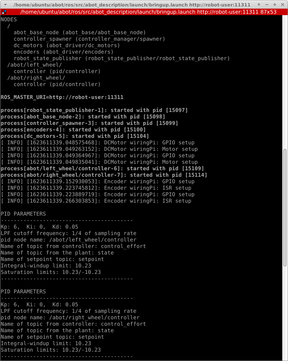Click the abot_base_node entry under NODES
The height and width of the screenshot is (361, 288).
tap(79, 32)
